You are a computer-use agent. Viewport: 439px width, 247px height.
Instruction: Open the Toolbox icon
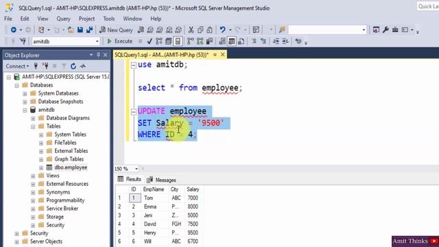coord(395,30)
